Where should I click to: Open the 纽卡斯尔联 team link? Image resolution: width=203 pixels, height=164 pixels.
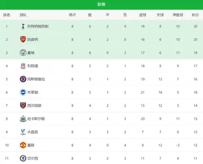tap(36, 119)
